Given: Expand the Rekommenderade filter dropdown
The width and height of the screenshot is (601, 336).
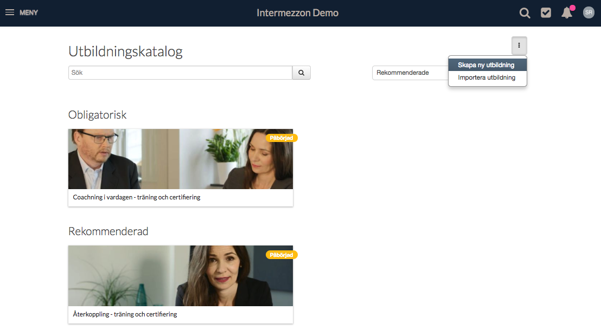Looking at the screenshot, I should coord(410,73).
